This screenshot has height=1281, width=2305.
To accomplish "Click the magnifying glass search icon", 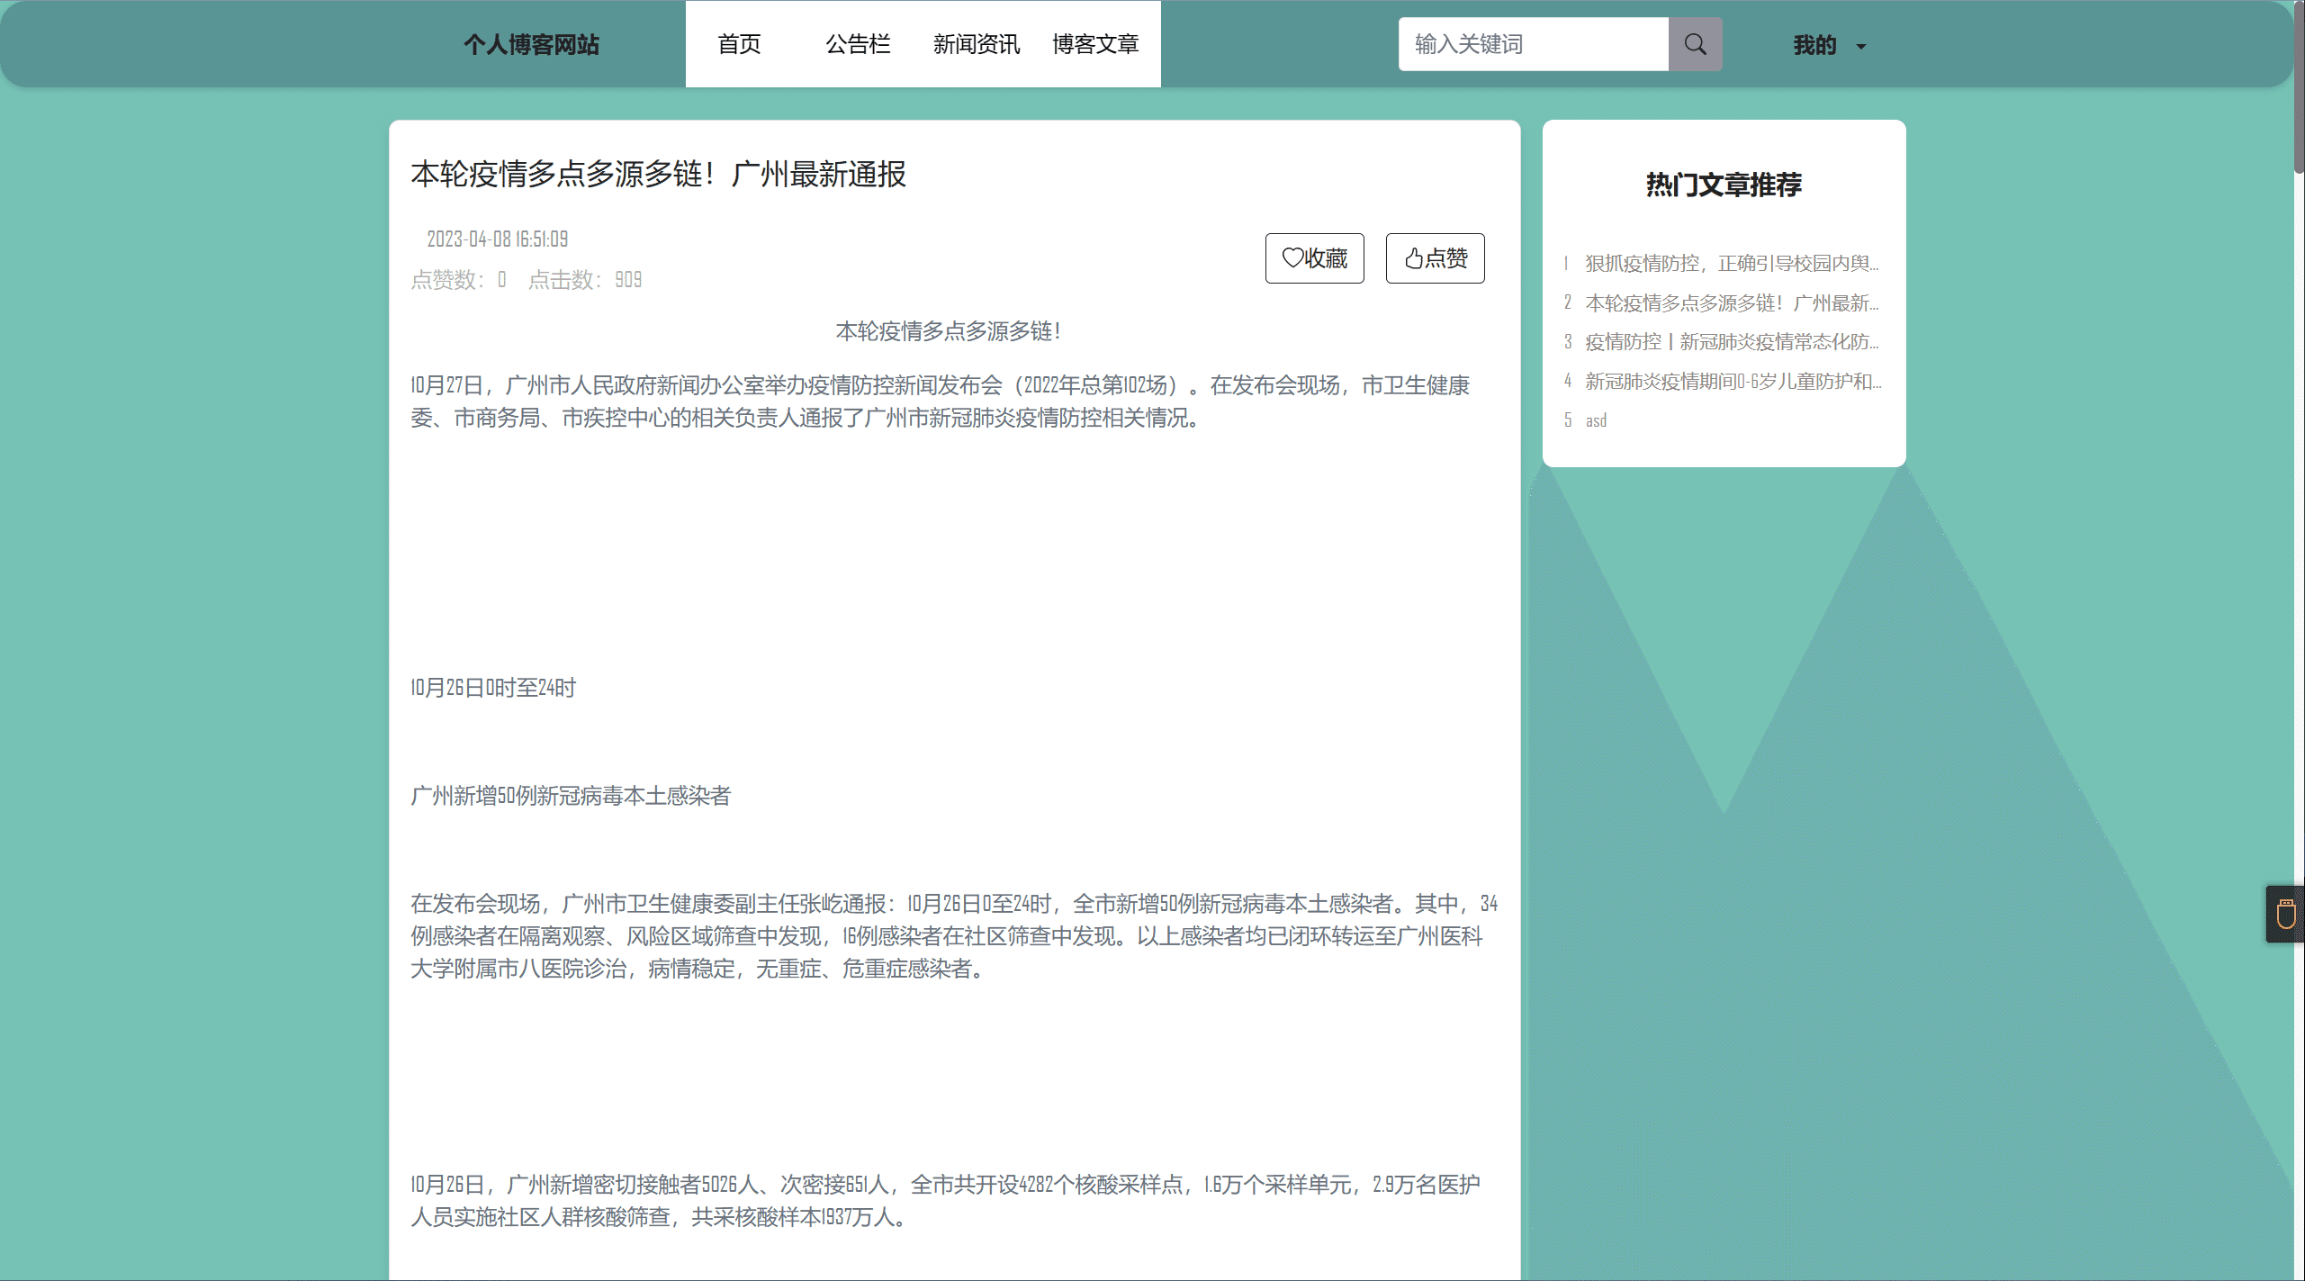I will pos(1695,44).
